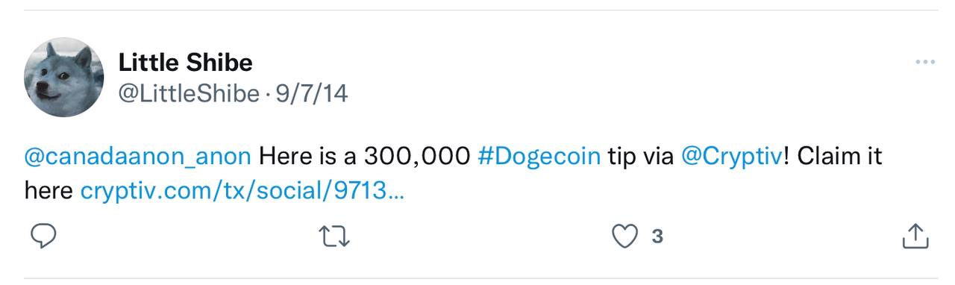Viewport: 955px width, 285px height.
Task: Visit the @canadaanon_anon mention
Action: point(137,157)
